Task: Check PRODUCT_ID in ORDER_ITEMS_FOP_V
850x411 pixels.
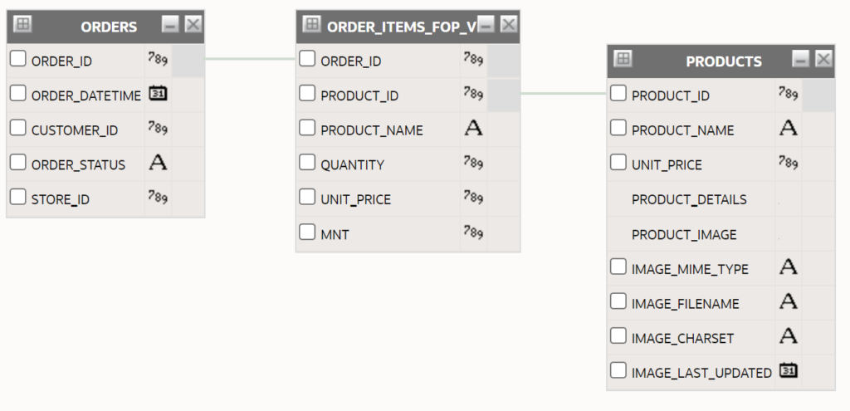Action: pos(307,93)
